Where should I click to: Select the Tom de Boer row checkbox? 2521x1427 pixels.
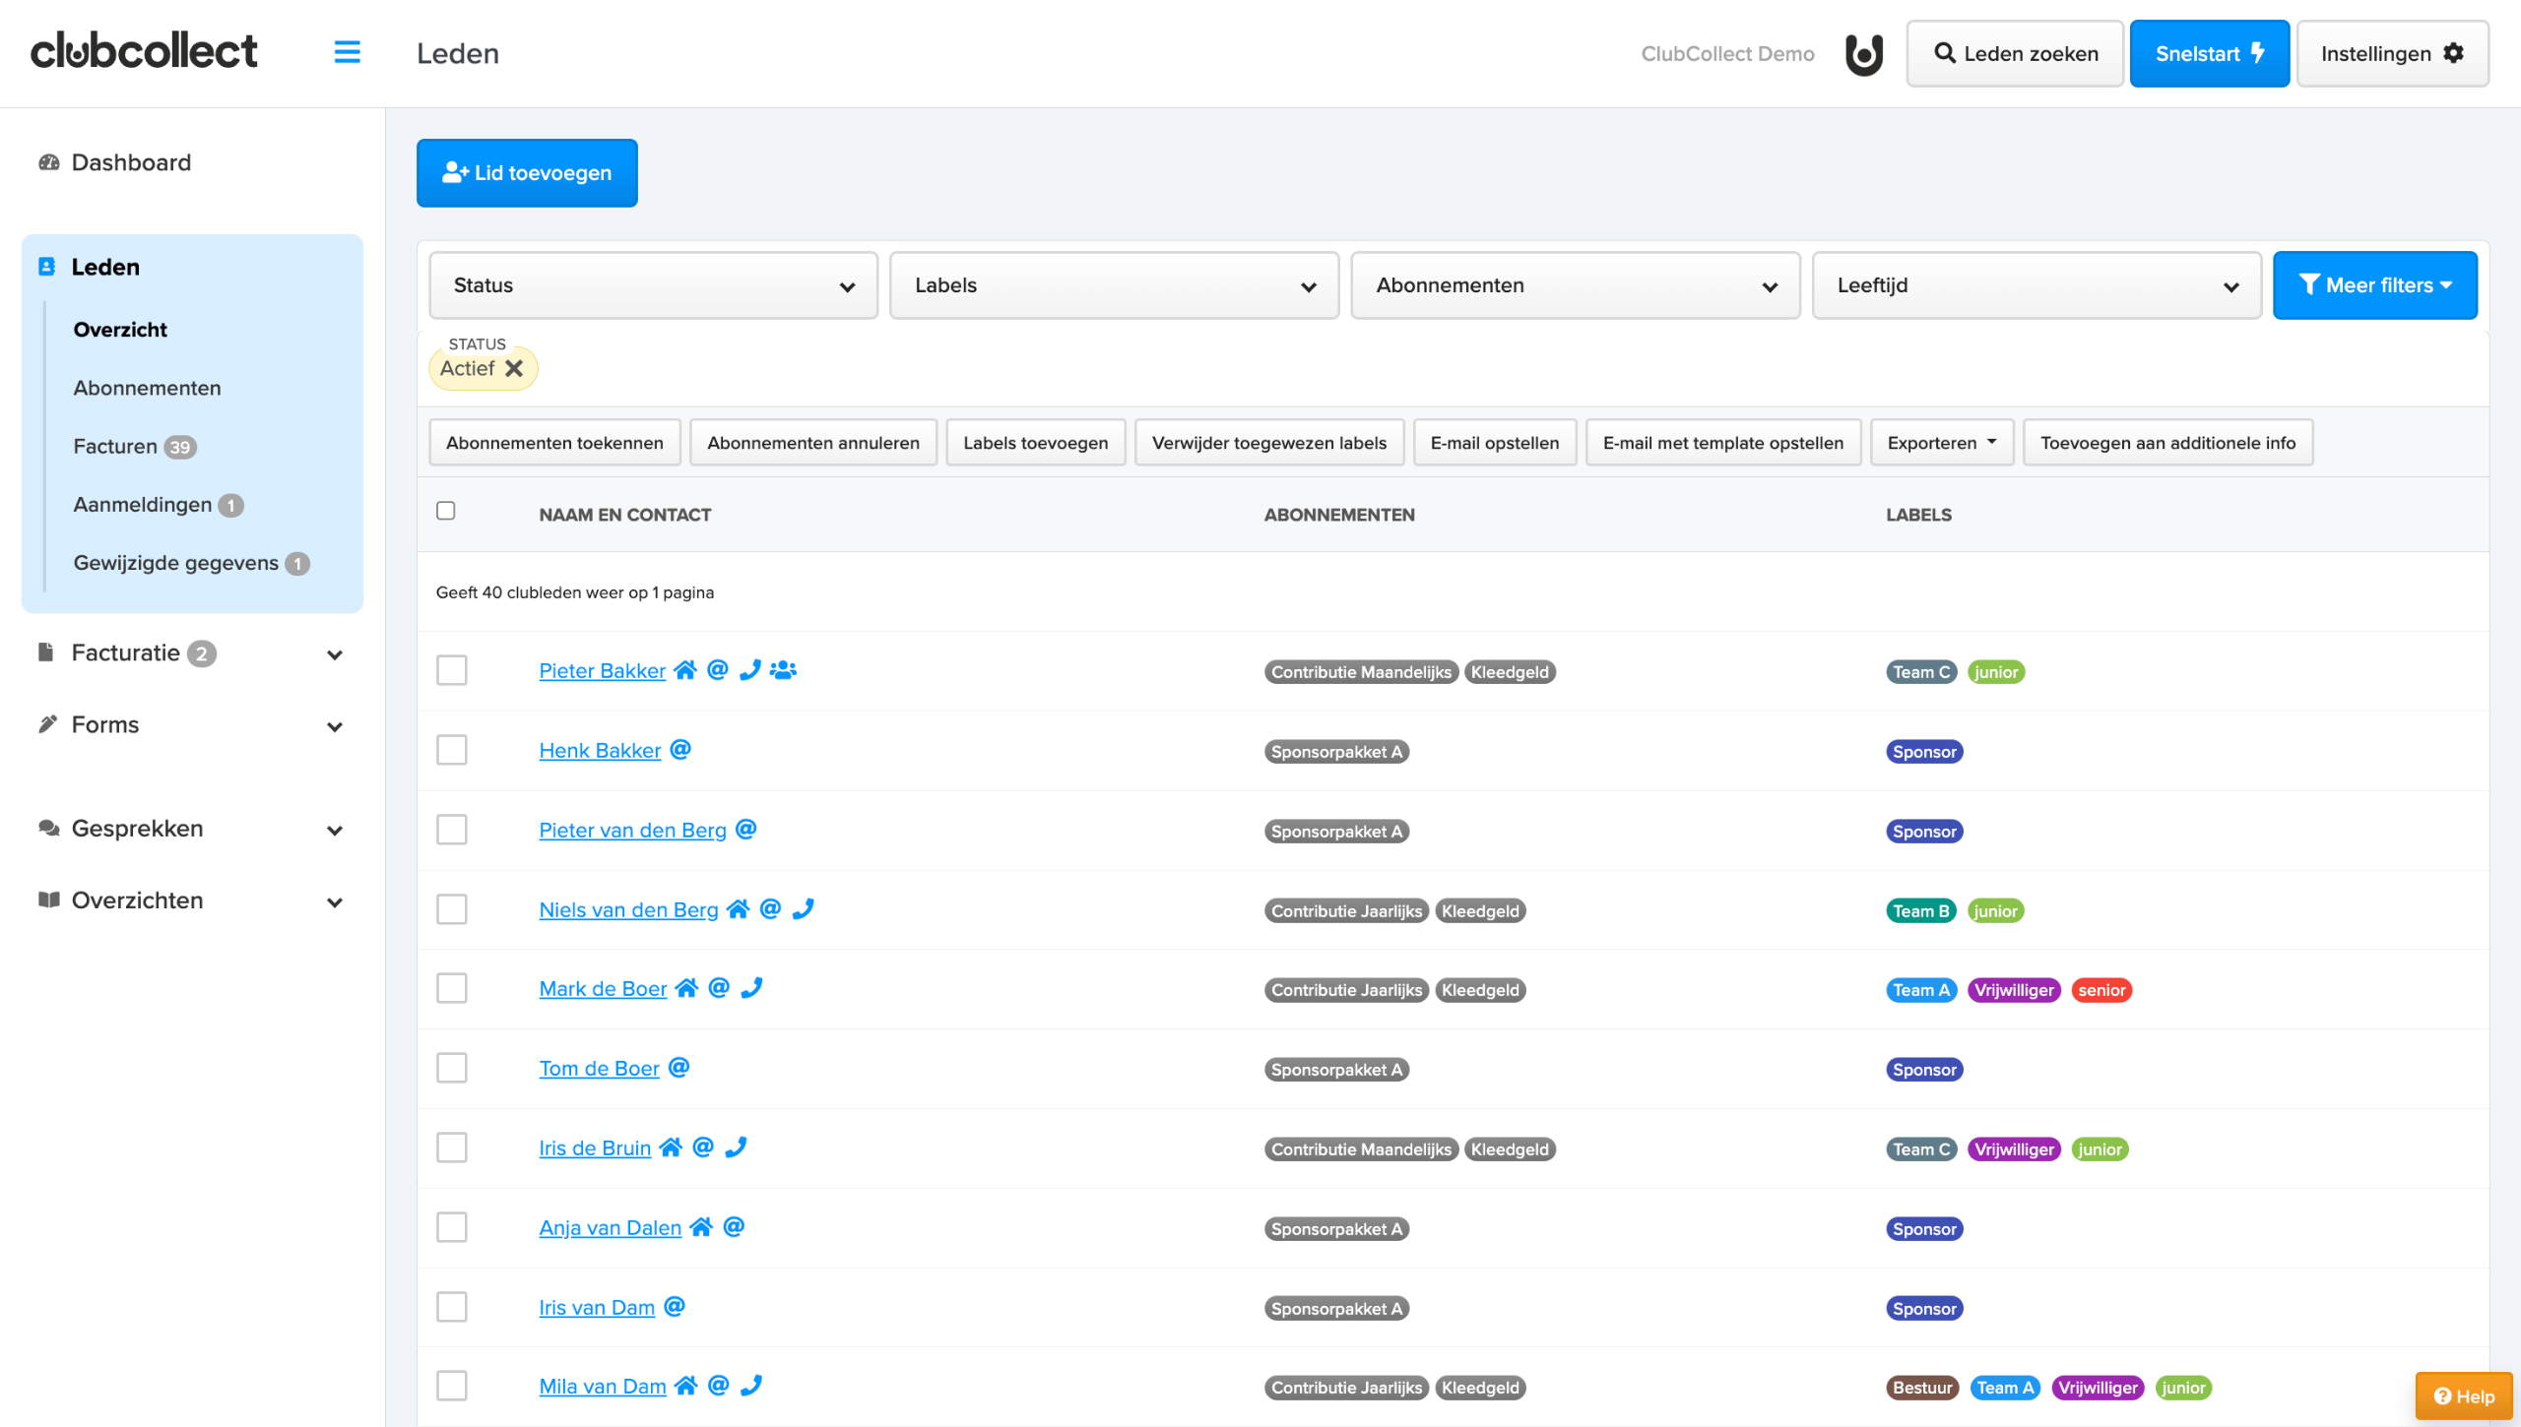452,1068
